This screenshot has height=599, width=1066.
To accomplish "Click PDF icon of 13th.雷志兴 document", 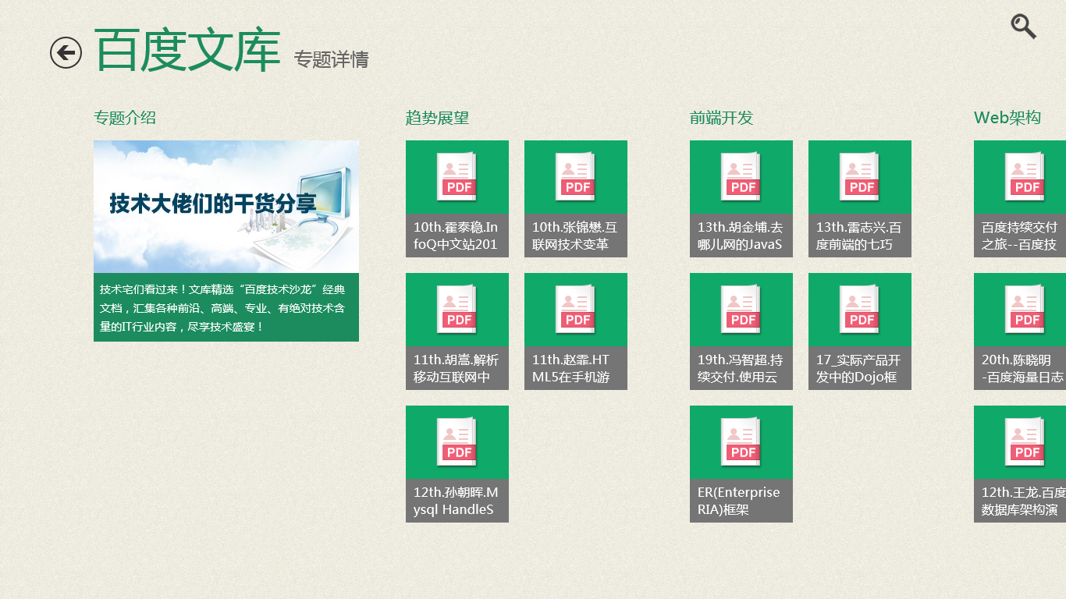I will pos(860,176).
